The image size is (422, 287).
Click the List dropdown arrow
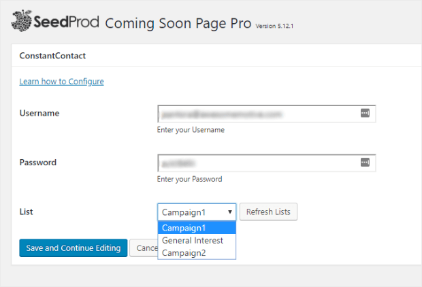pos(230,212)
